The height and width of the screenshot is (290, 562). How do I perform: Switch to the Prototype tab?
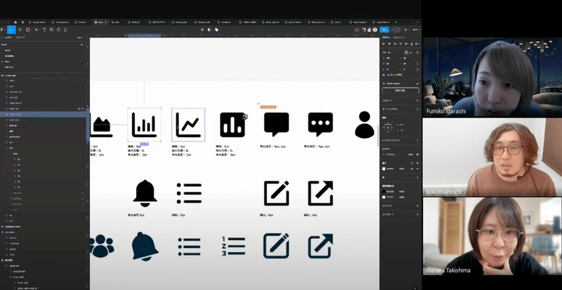coord(398,38)
